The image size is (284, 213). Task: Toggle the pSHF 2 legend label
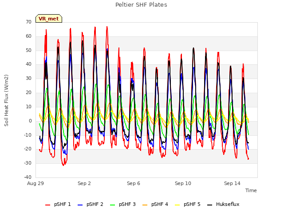coord(95,204)
